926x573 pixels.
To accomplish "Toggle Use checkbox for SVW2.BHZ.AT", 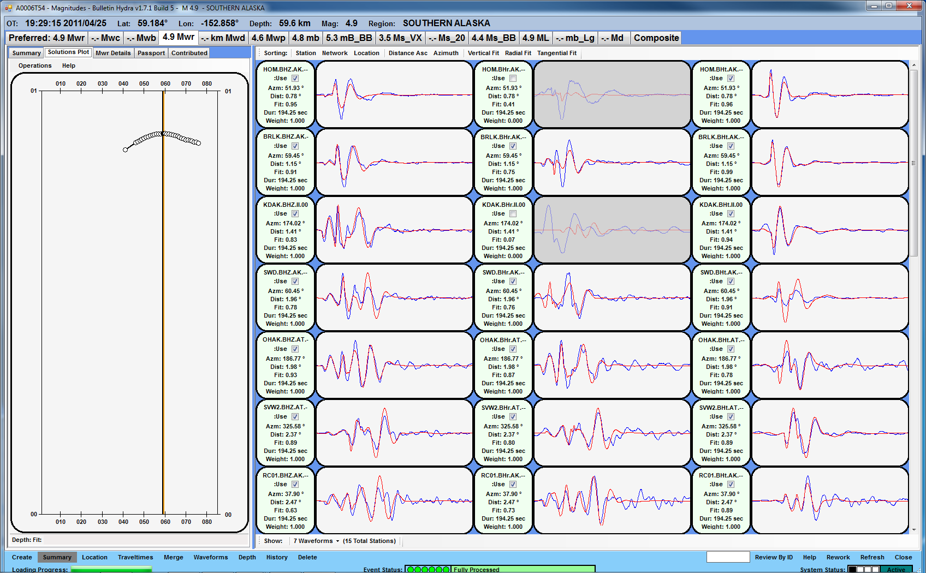I will tap(295, 417).
